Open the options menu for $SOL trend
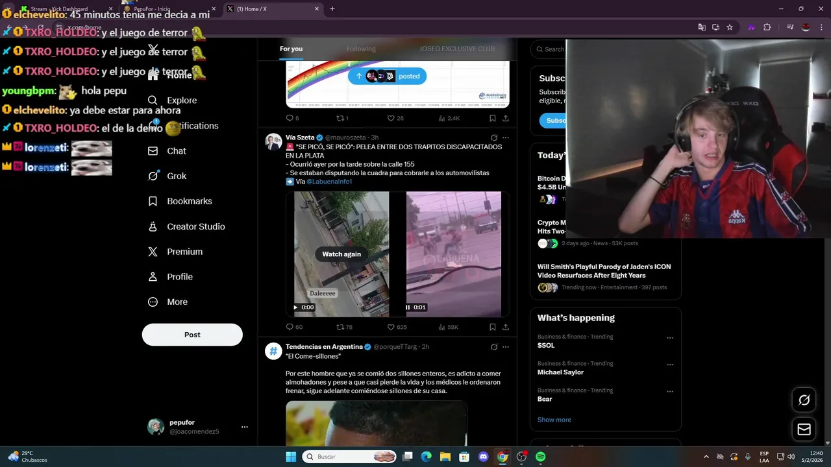The image size is (831, 467). click(x=670, y=338)
